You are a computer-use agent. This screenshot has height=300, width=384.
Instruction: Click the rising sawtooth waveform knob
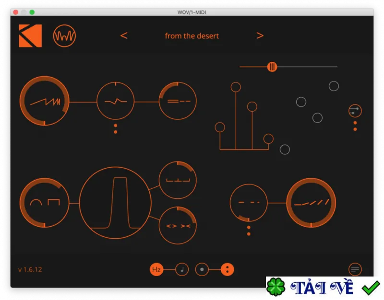44,101
